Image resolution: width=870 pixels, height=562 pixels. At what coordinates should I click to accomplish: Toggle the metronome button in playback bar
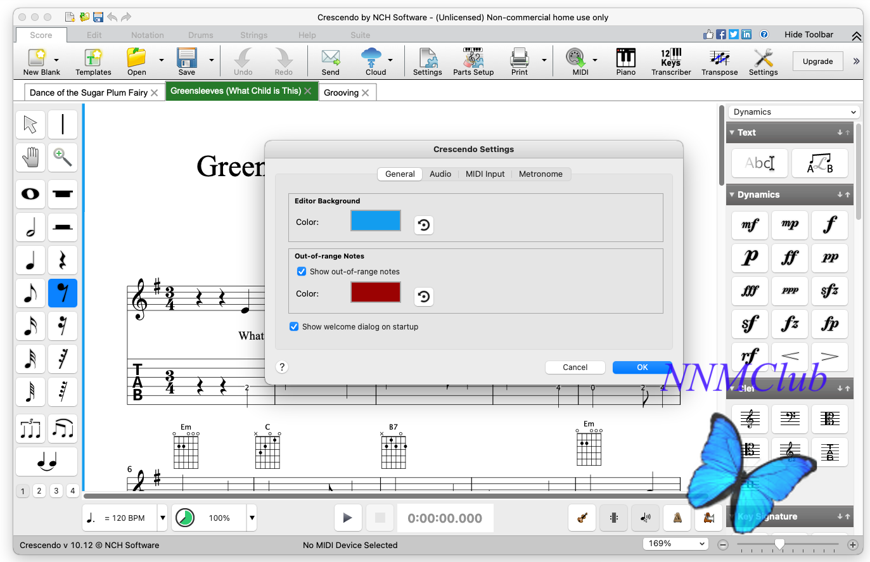[x=677, y=518]
